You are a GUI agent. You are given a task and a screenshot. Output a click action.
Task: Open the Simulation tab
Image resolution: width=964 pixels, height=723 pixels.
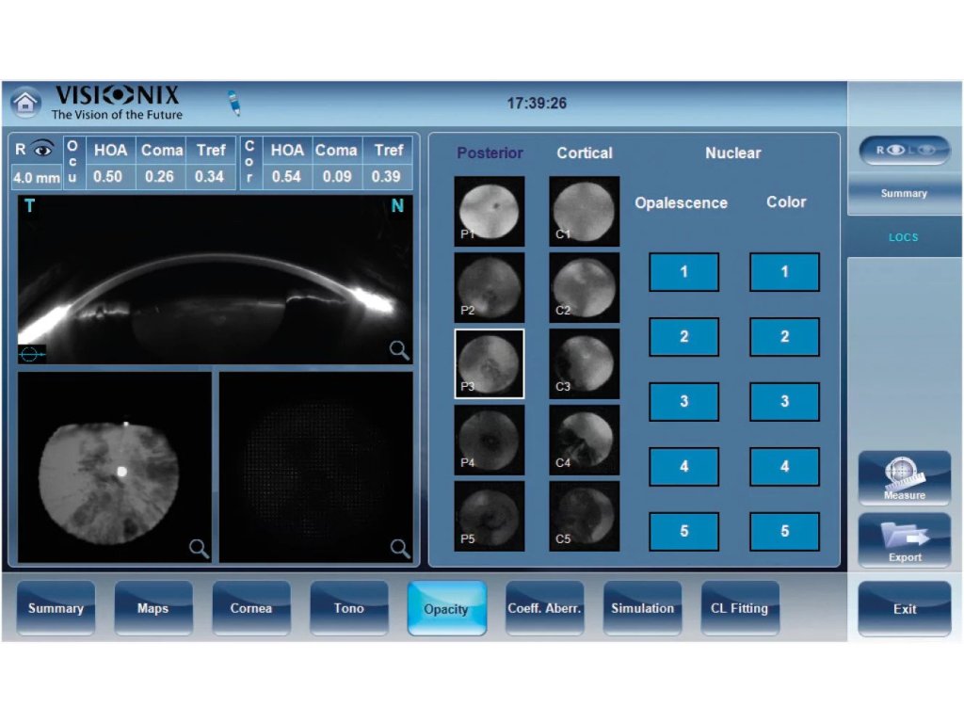(642, 608)
